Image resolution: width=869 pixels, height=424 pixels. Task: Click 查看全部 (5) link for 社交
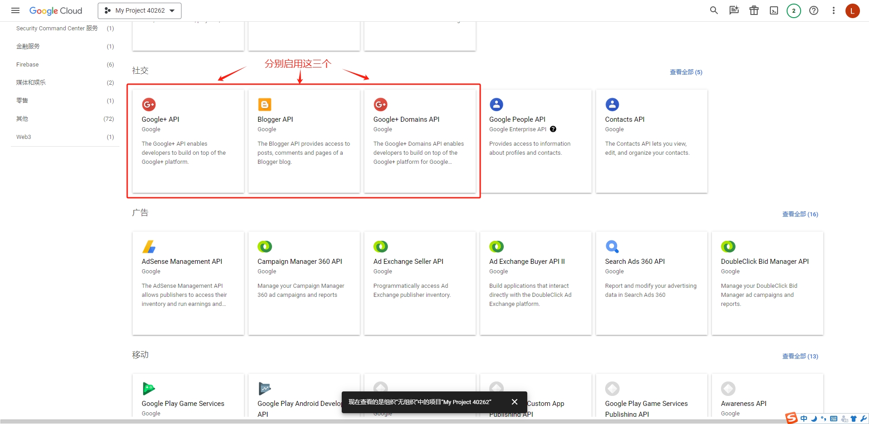(x=686, y=72)
